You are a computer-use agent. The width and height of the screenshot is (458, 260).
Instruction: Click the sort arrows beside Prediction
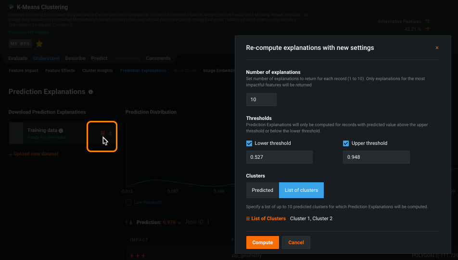[129, 222]
